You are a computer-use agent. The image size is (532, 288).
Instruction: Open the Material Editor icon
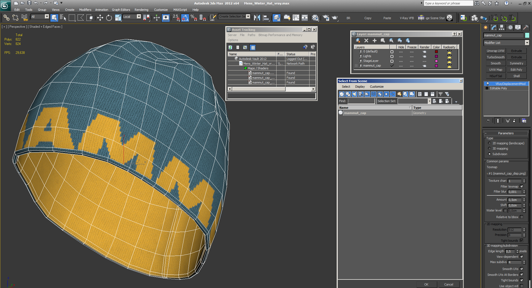316,17
